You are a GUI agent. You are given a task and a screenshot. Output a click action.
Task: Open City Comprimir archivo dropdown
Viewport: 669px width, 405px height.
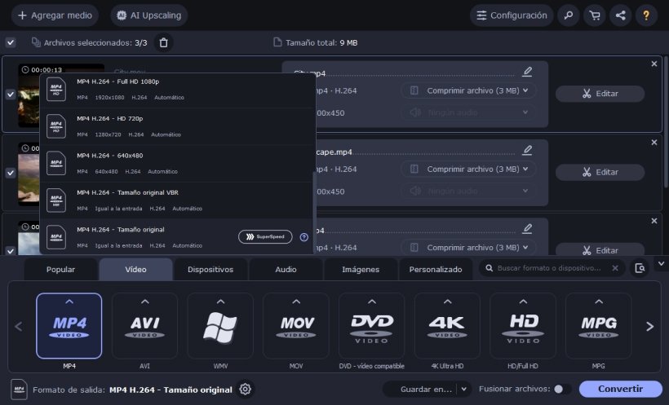468,90
